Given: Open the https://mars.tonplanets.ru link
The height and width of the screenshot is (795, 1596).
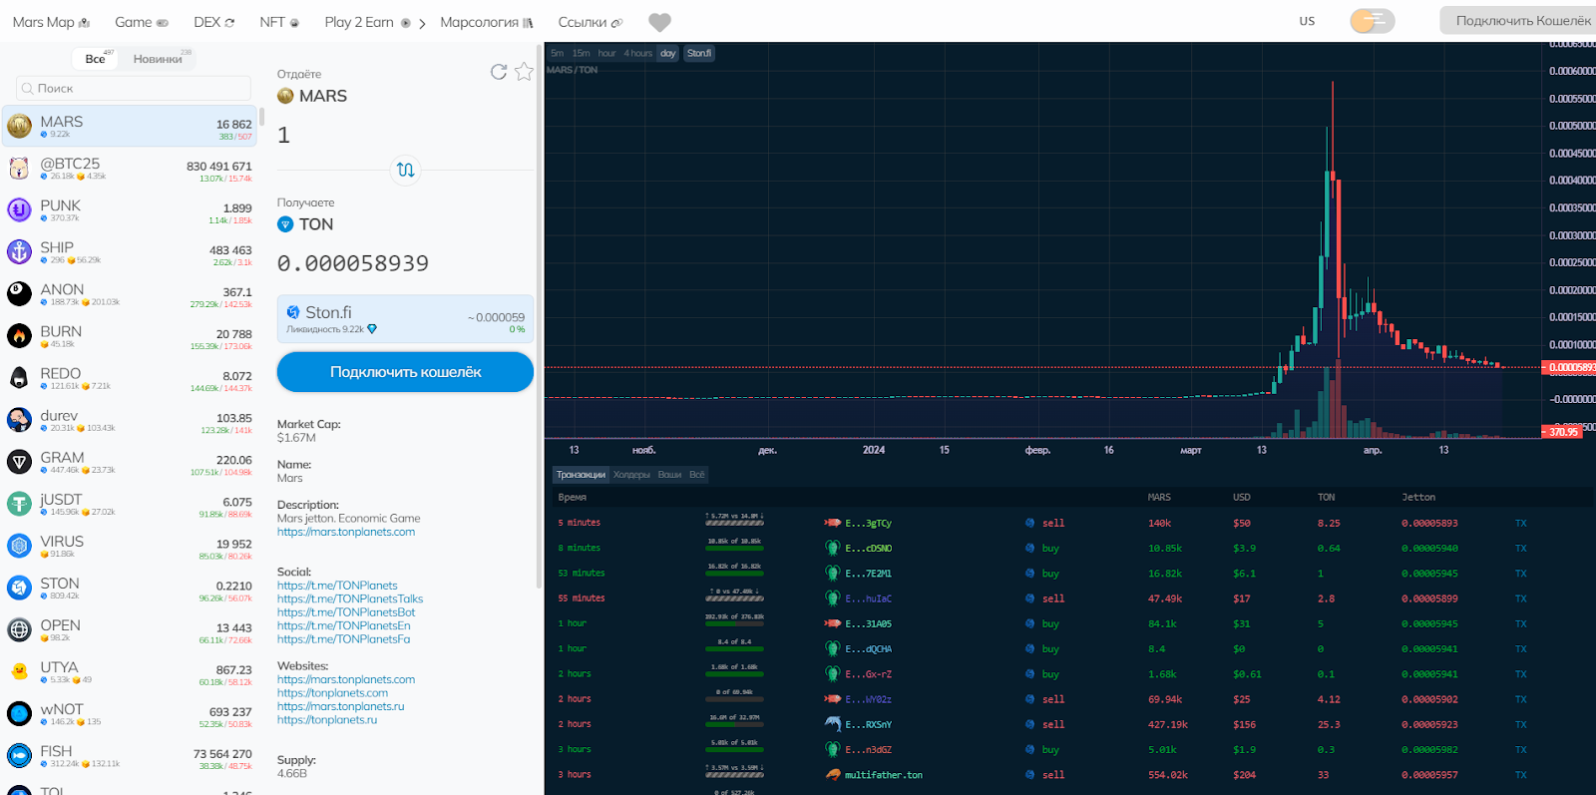Looking at the screenshot, I should point(340,706).
